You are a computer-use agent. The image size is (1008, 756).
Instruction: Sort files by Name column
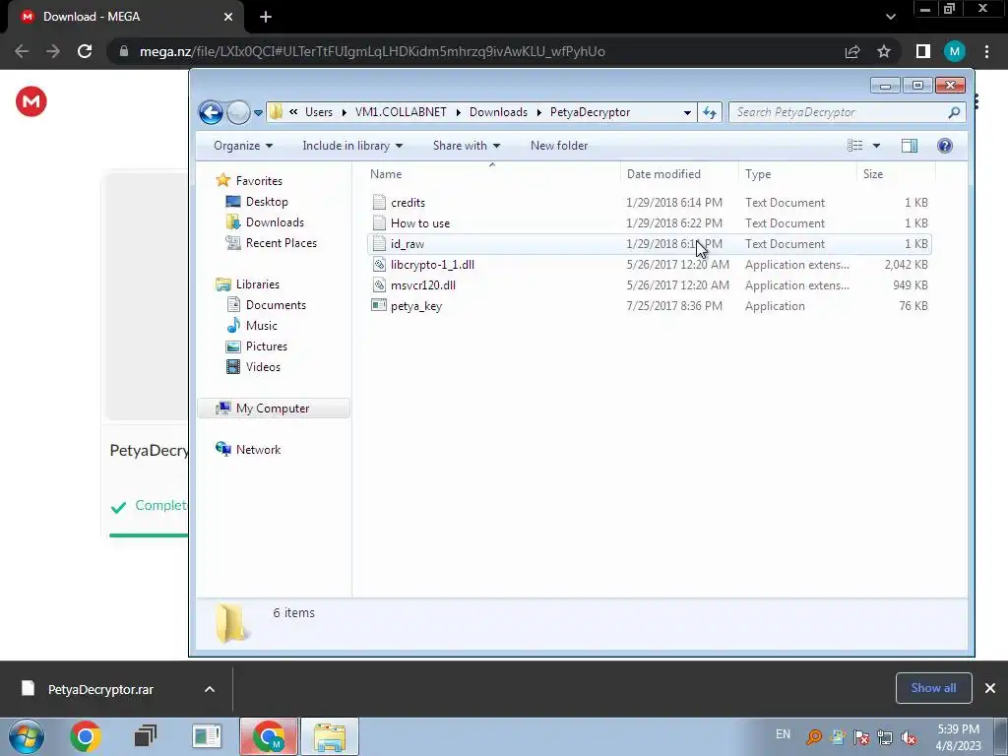[492, 174]
